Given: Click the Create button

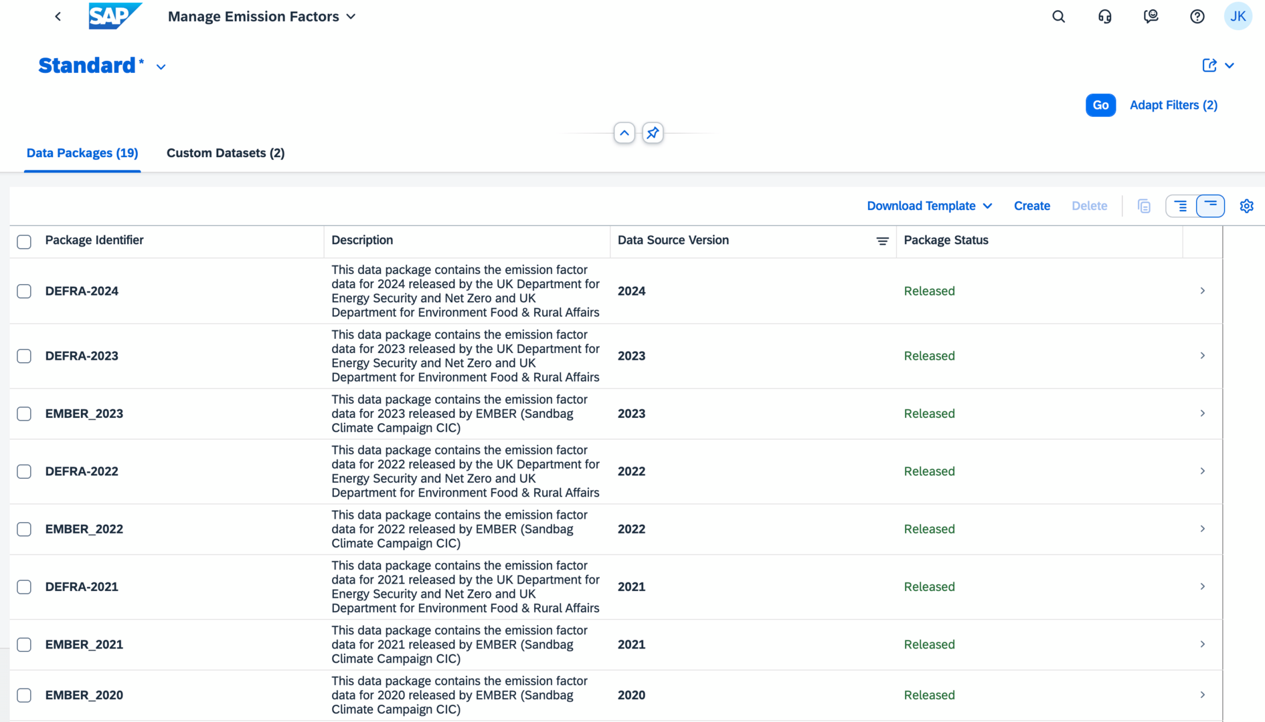Looking at the screenshot, I should point(1031,206).
